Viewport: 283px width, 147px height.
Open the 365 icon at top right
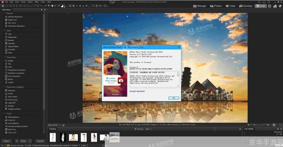coord(269,6)
